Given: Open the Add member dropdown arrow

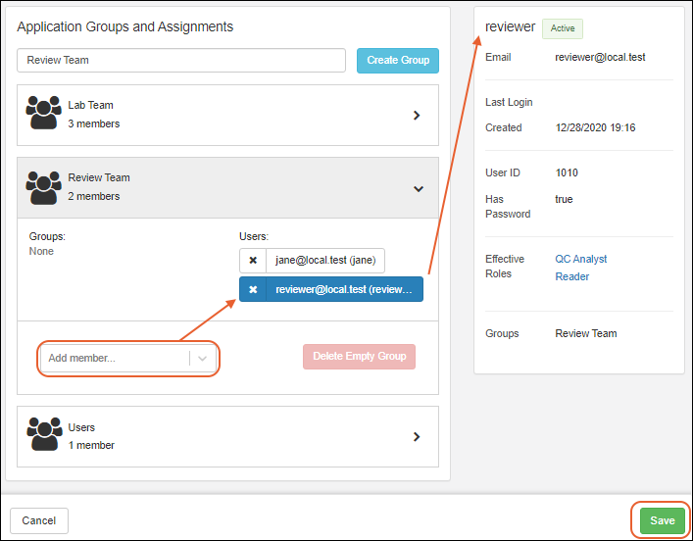Looking at the screenshot, I should point(203,359).
